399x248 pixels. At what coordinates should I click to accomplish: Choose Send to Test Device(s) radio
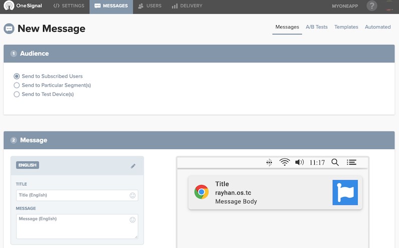pos(17,94)
